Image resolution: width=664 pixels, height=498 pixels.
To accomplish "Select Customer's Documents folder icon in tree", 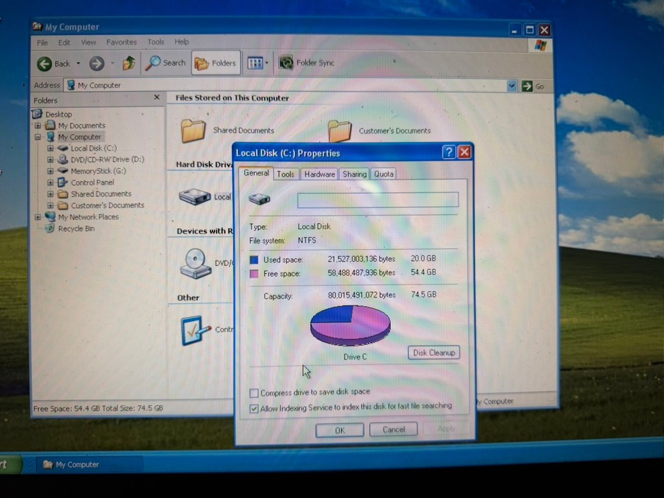I will pos(63,206).
